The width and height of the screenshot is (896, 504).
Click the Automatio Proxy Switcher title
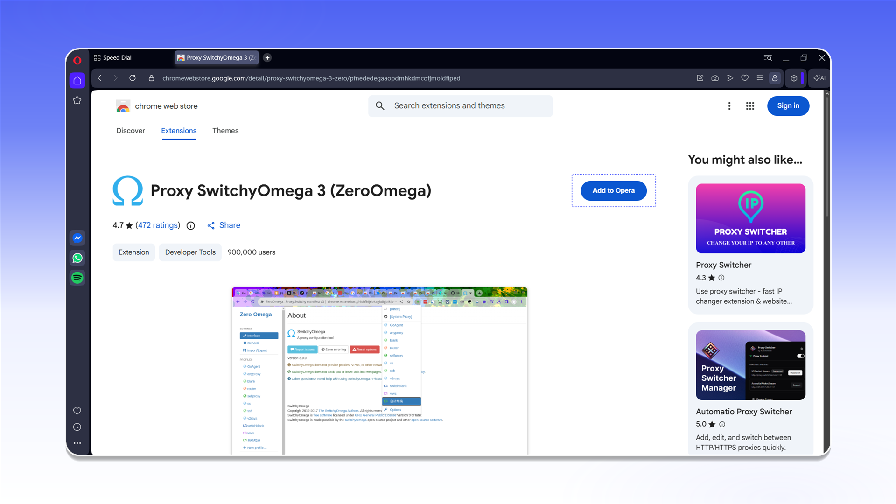point(744,412)
